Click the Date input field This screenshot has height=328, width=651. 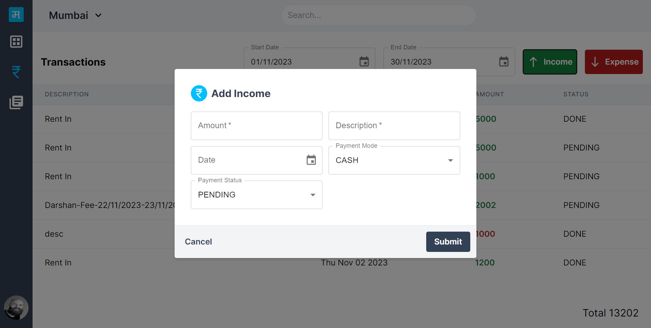(x=257, y=160)
